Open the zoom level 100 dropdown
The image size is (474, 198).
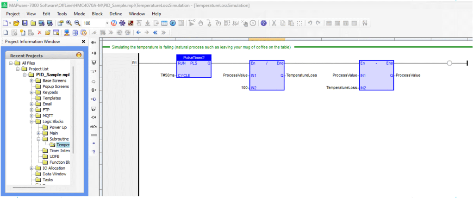tap(107, 23)
